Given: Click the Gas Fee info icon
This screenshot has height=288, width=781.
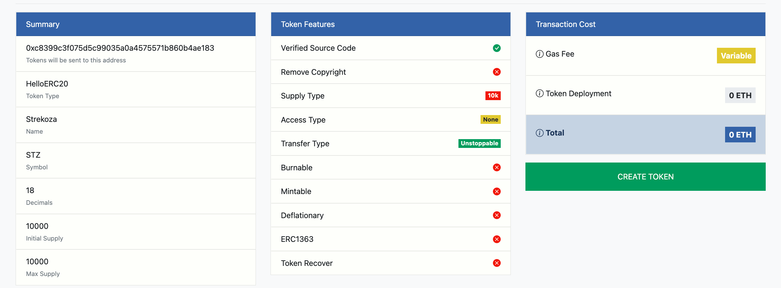Looking at the screenshot, I should pos(539,54).
